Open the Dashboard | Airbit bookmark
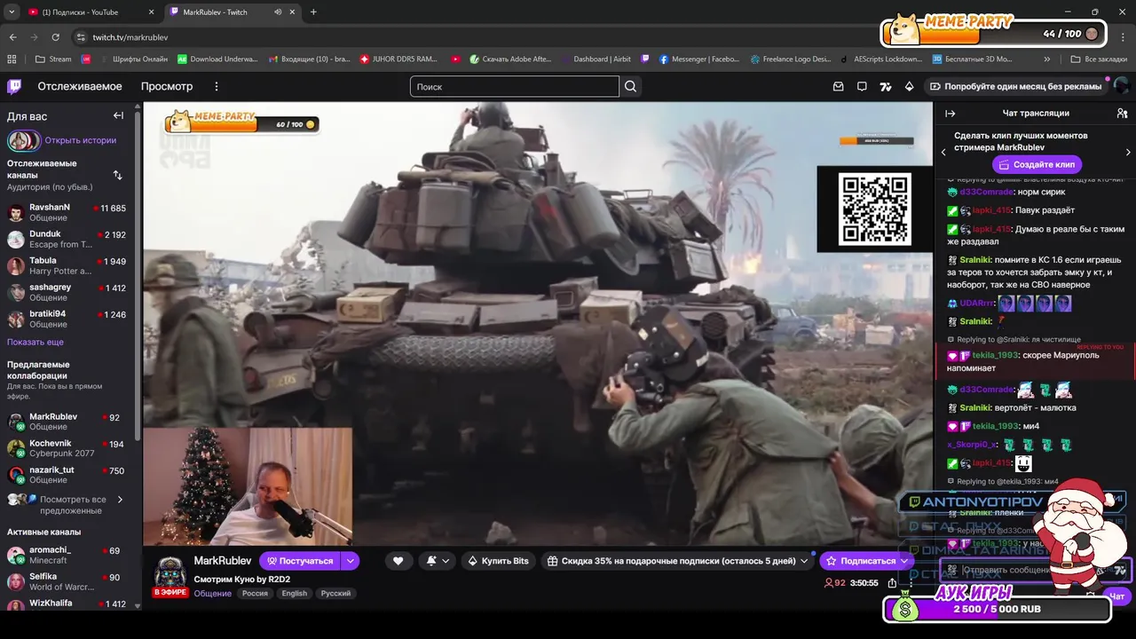 (596, 59)
